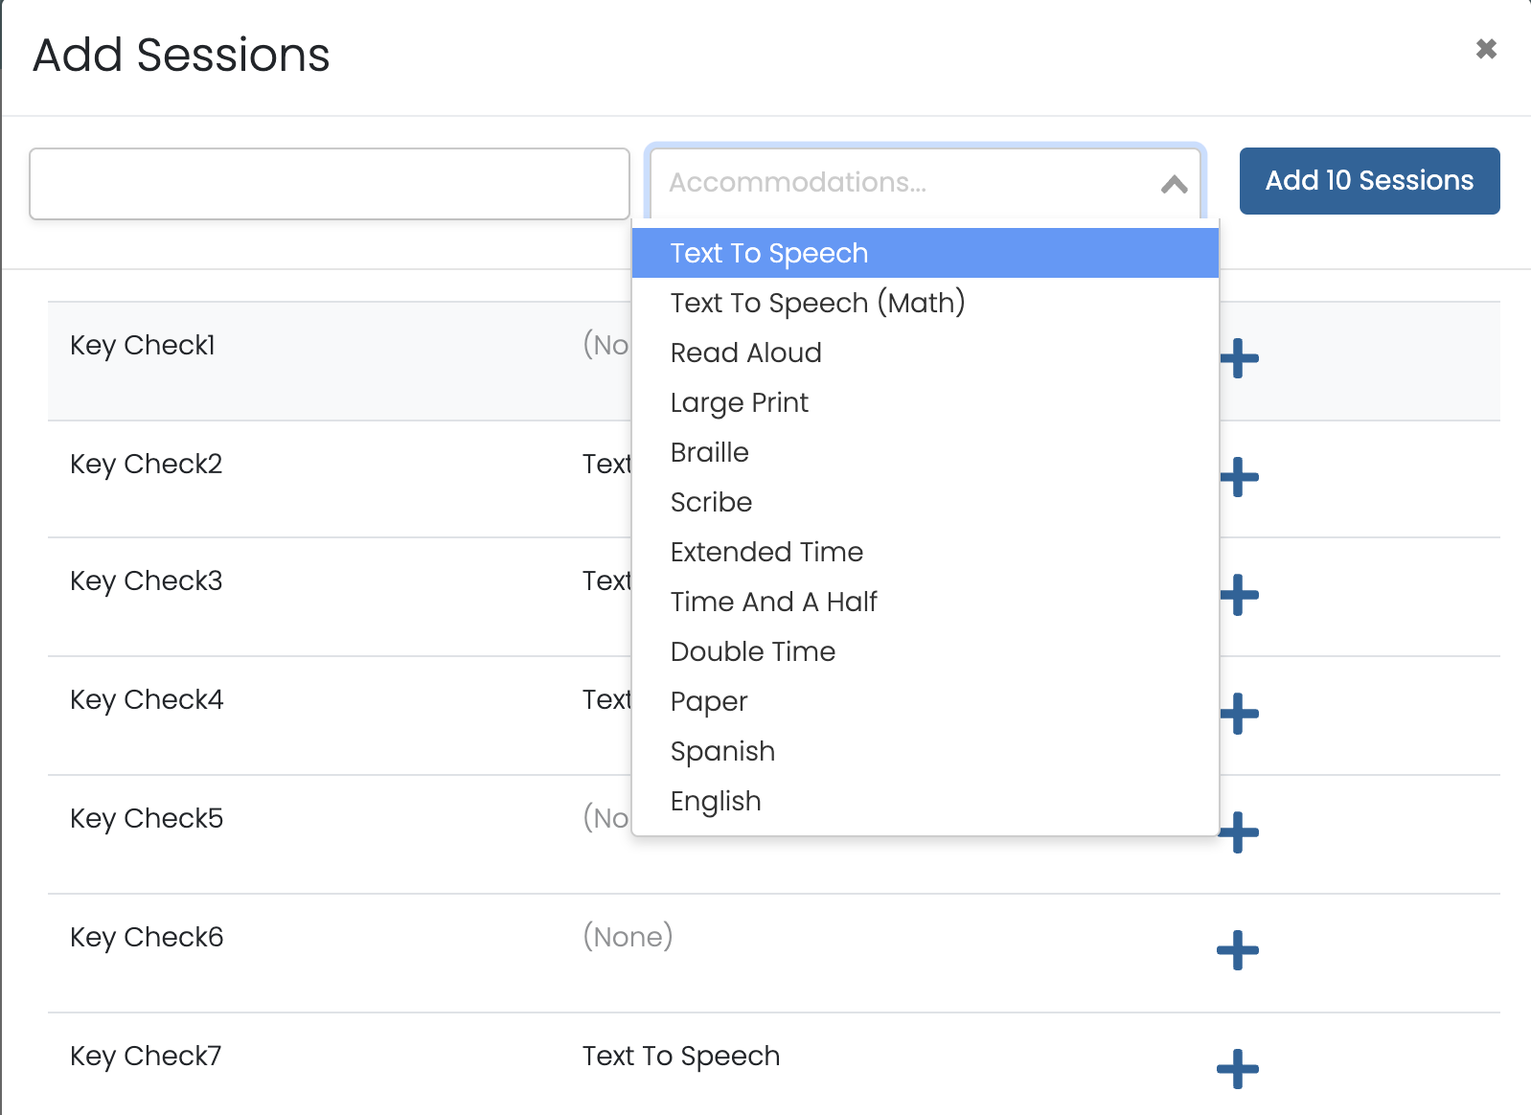Pick the Double Time option
Viewport: 1531px width, 1115px height.
click(752, 651)
